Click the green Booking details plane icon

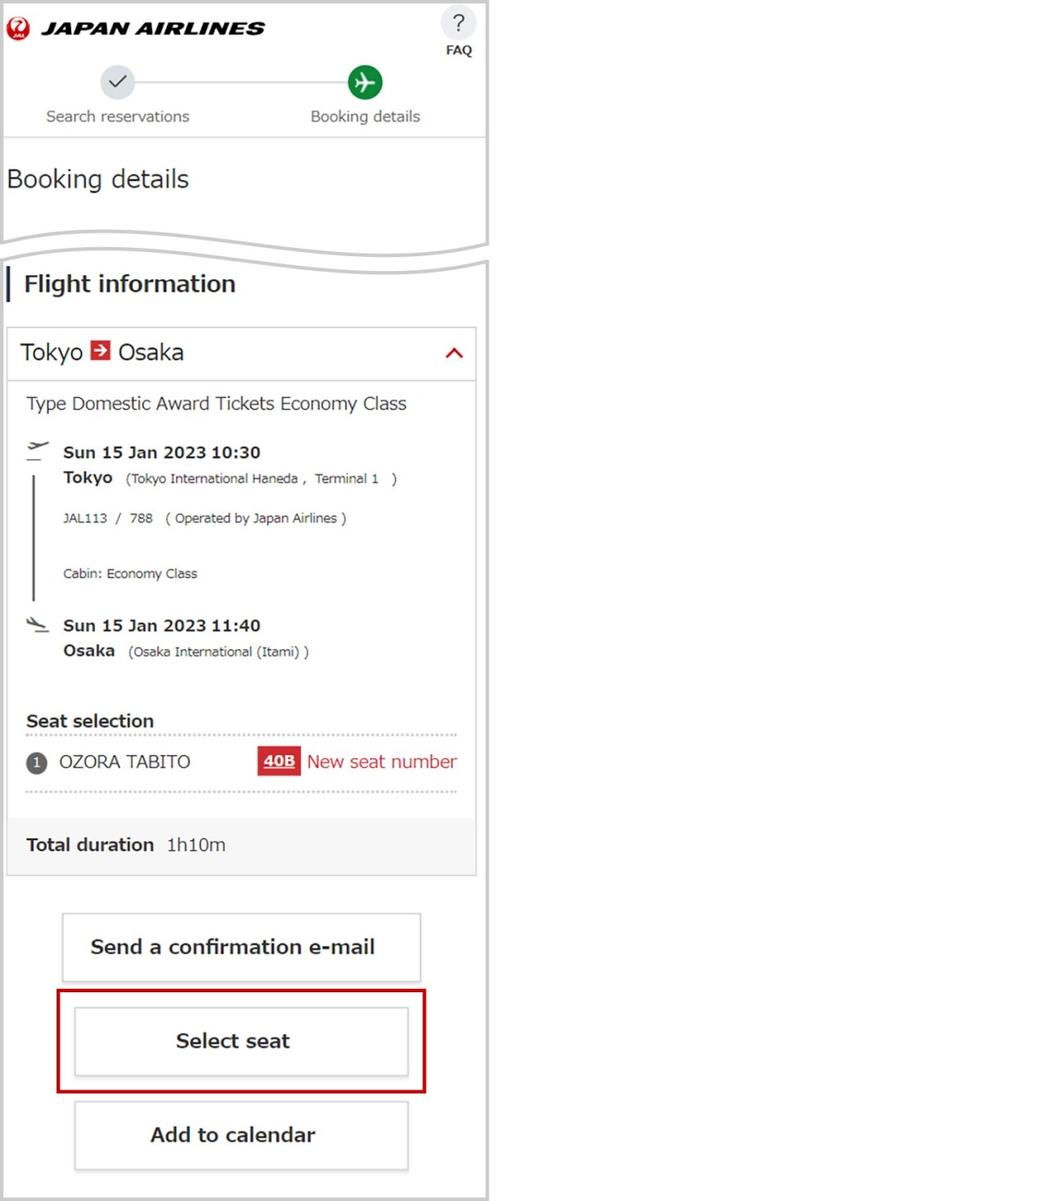(365, 82)
